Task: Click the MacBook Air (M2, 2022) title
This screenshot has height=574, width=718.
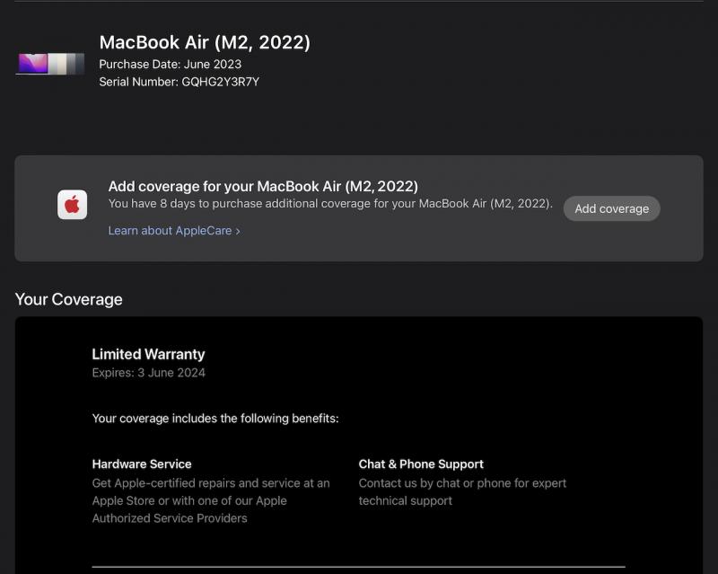Action: 205,42
